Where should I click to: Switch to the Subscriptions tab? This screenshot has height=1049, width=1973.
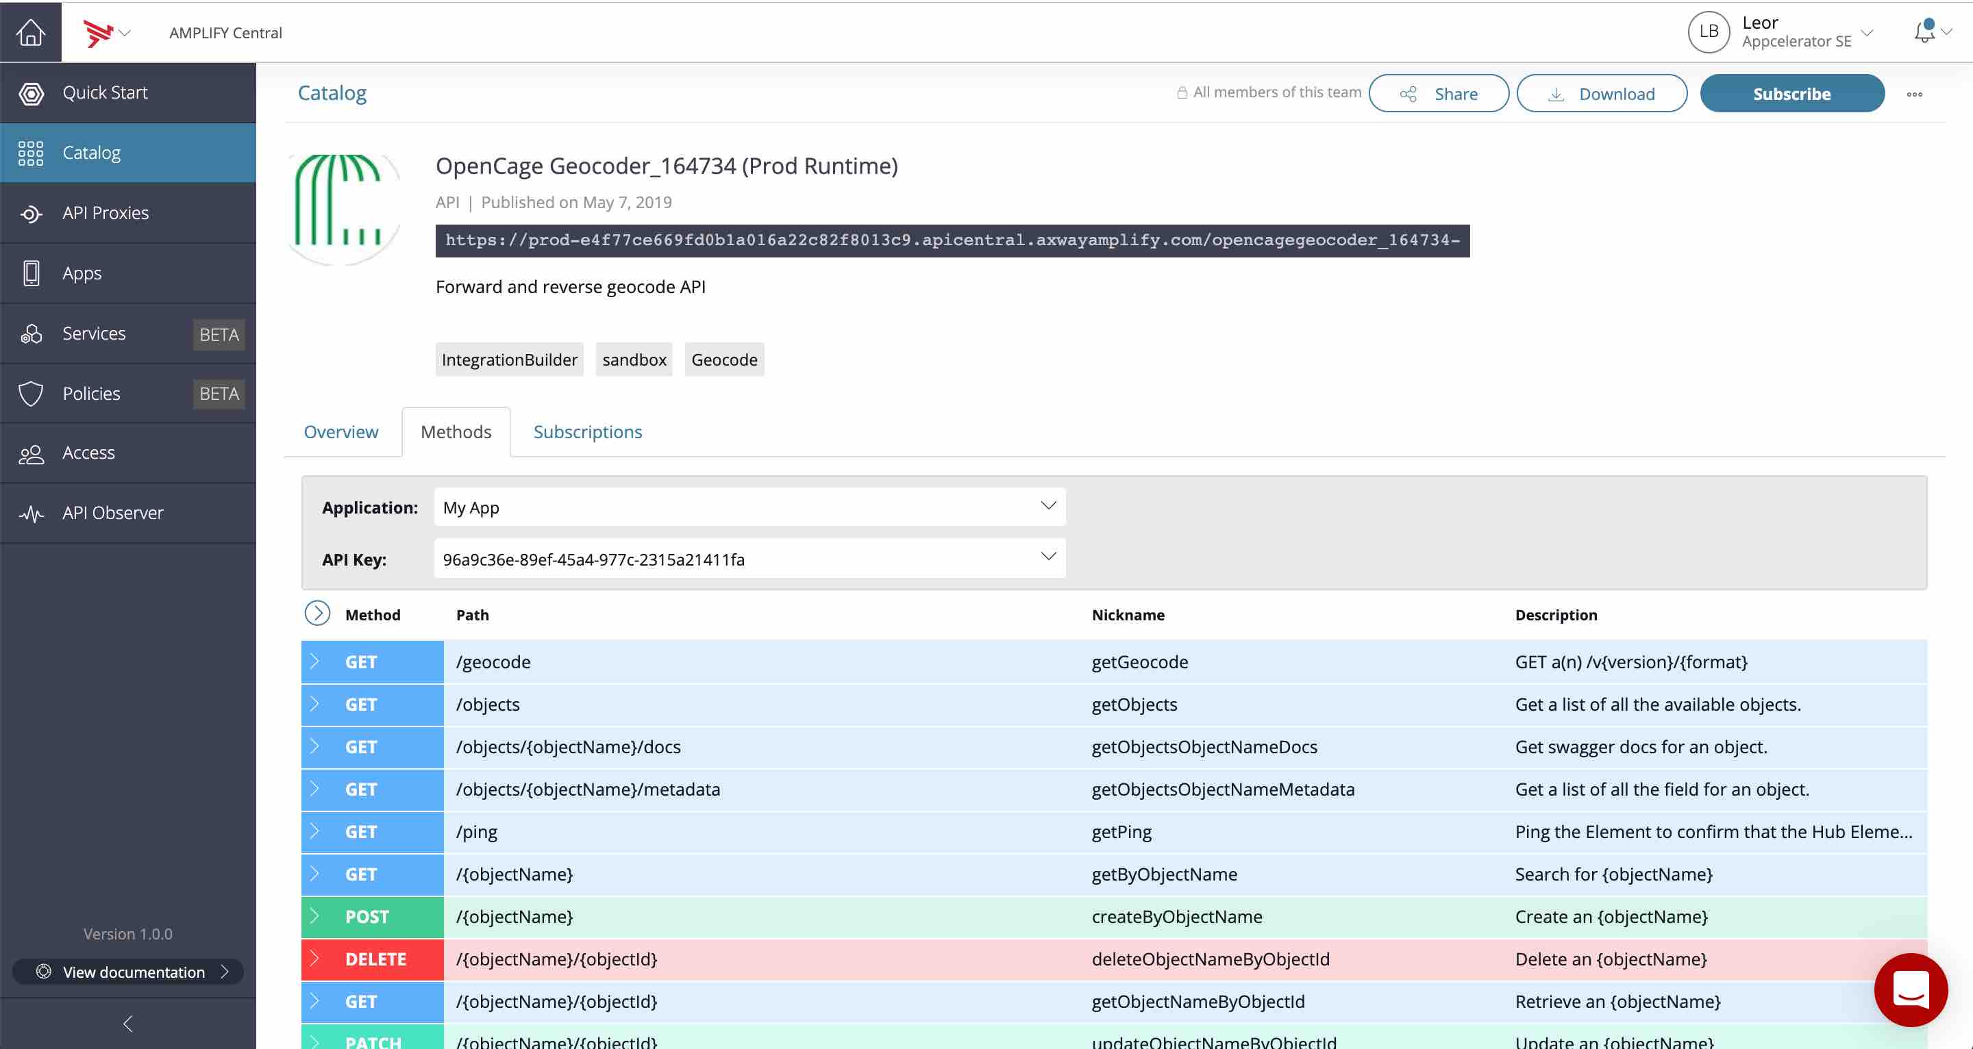pos(588,432)
